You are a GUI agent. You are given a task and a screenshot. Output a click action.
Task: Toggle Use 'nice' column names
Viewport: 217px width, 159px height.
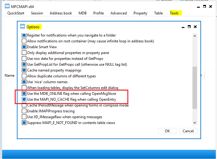(24, 82)
